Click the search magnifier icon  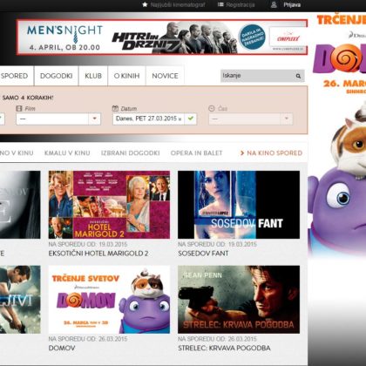click(298, 76)
